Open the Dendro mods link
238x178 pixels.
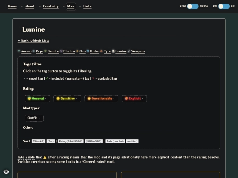point(53,51)
